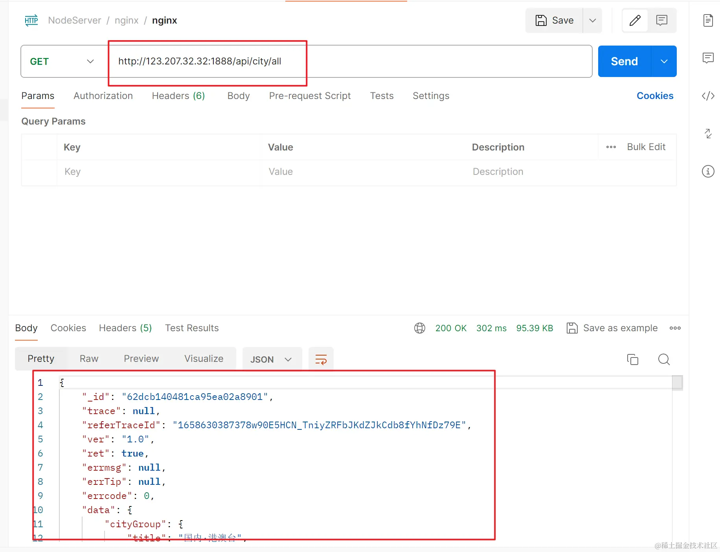Select the response Body tab

[26, 328]
